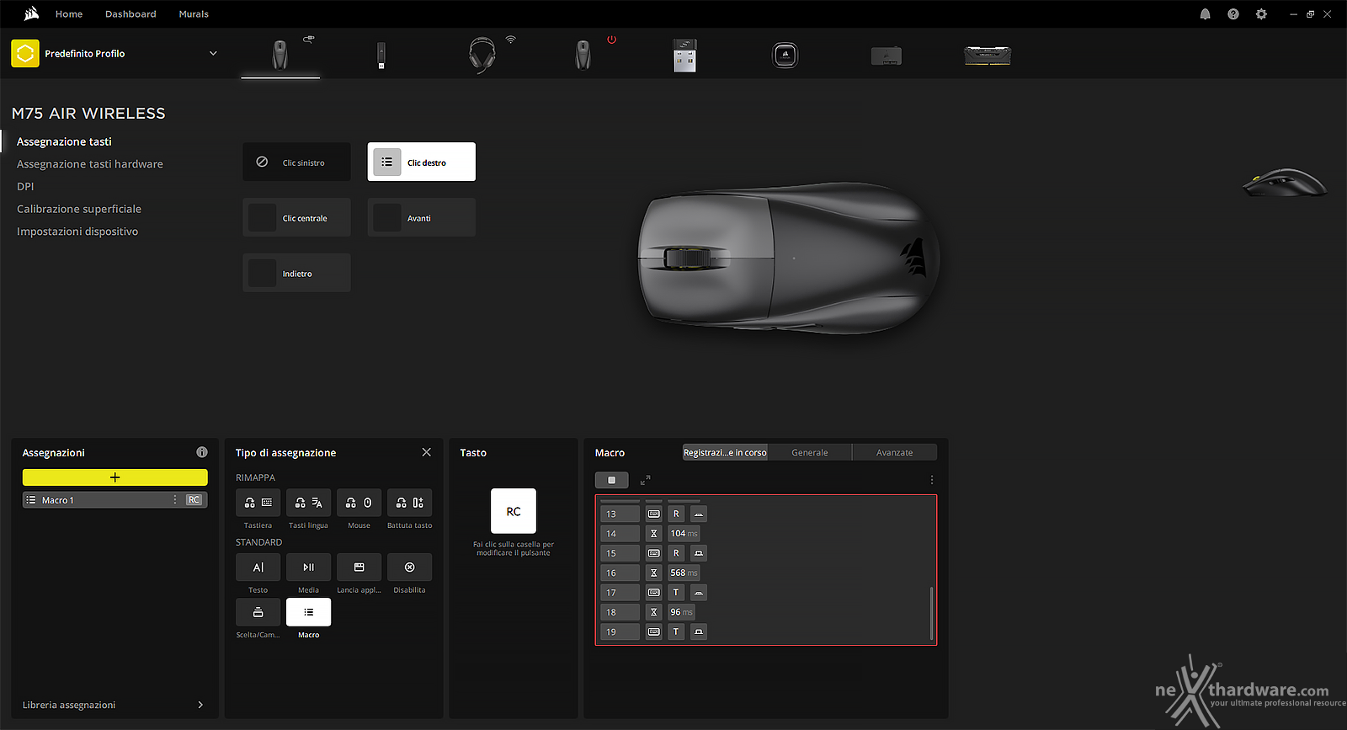Image resolution: width=1347 pixels, height=730 pixels.
Task: Expand the macro editor view
Action: [x=645, y=480]
